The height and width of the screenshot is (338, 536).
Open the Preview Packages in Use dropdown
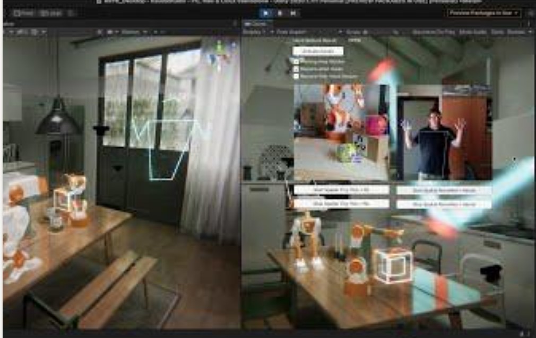[485, 13]
